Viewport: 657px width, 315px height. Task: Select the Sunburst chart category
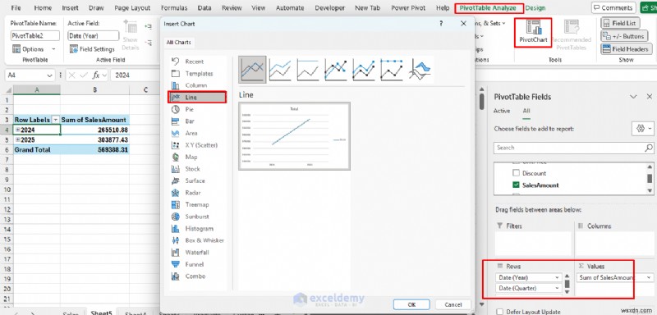point(197,217)
